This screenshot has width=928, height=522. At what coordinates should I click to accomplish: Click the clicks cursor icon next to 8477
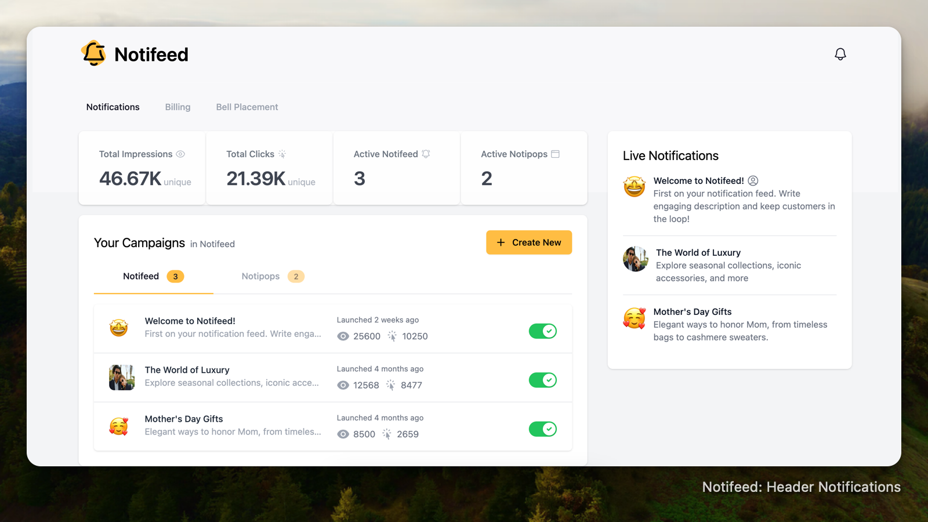[390, 385]
